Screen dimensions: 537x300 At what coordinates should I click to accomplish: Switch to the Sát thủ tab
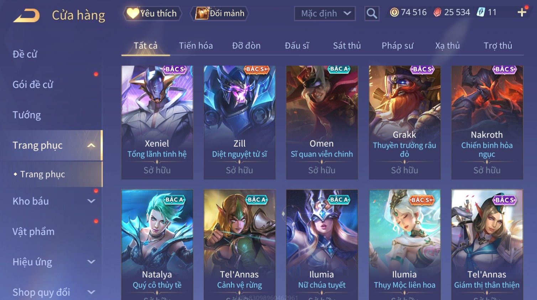pyautogui.click(x=347, y=45)
